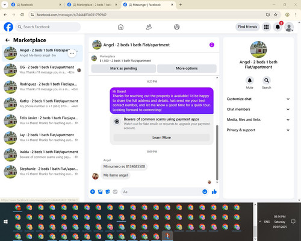Click the chat scrollbar down arrow

tap(217, 183)
